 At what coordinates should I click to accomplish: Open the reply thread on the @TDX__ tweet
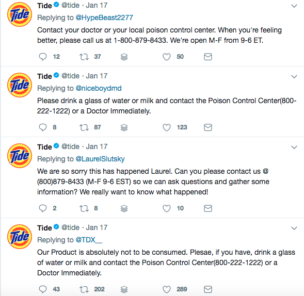tap(43, 289)
